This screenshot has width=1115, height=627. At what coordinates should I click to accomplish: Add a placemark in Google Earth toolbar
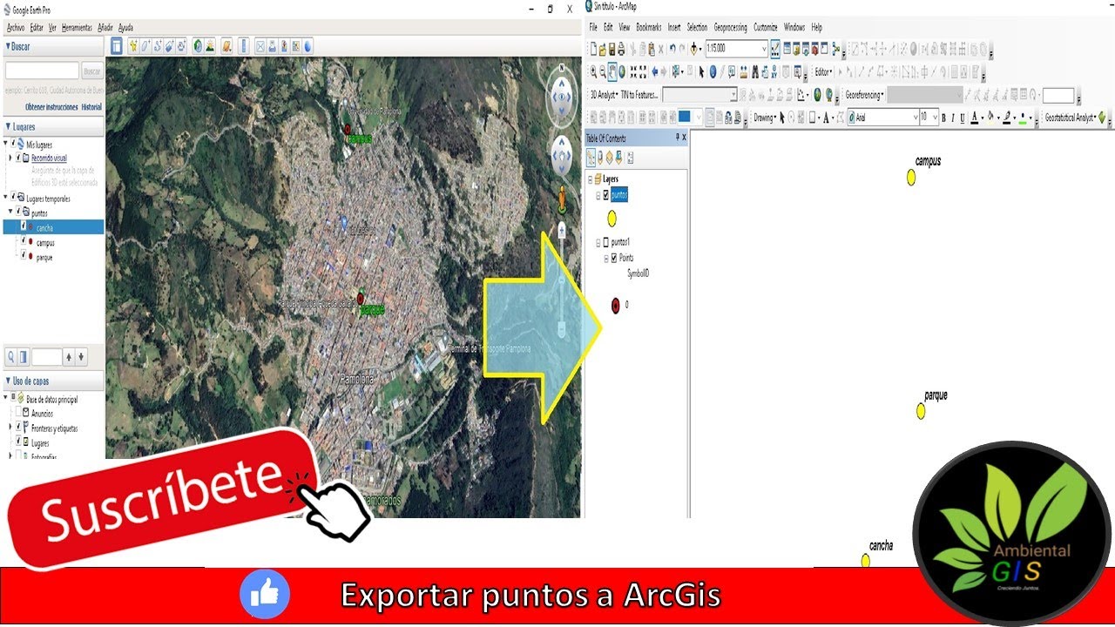tap(133, 46)
